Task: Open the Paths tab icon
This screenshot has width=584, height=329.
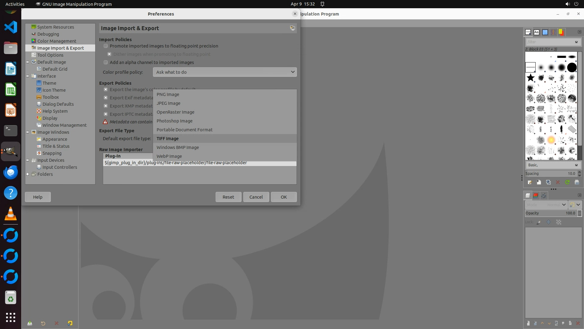Action: (x=544, y=195)
